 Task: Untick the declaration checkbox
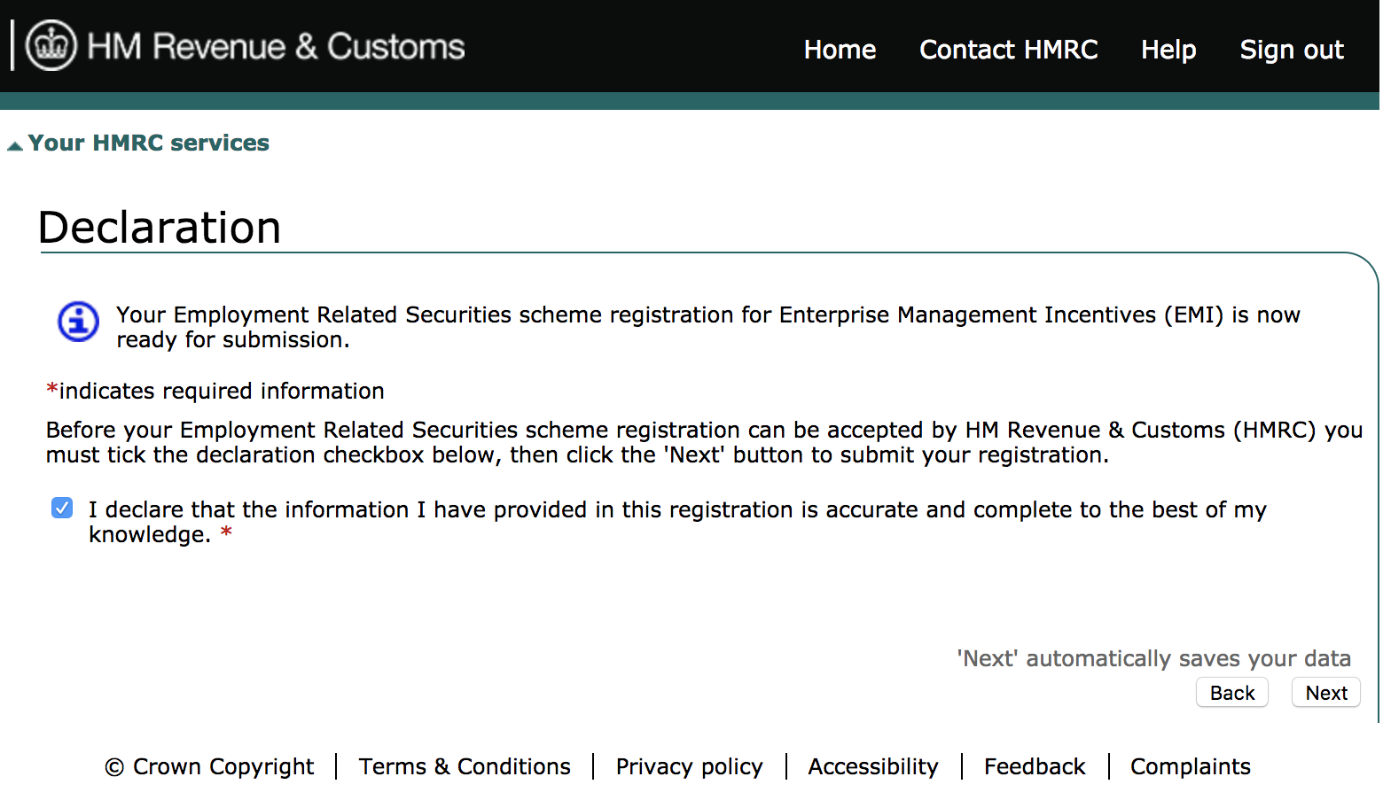[61, 508]
